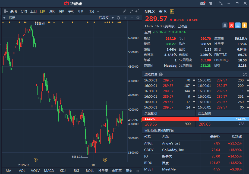Click the earnings E marker near 10
249x174 pixels.
click(105, 160)
